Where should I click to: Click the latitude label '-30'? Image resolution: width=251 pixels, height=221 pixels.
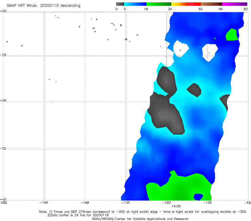click(3, 100)
